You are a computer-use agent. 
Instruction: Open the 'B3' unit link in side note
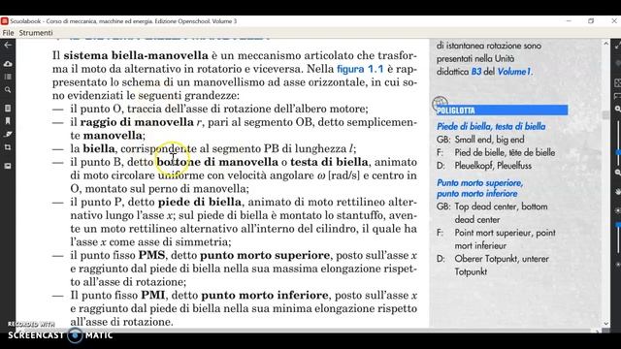coord(475,72)
